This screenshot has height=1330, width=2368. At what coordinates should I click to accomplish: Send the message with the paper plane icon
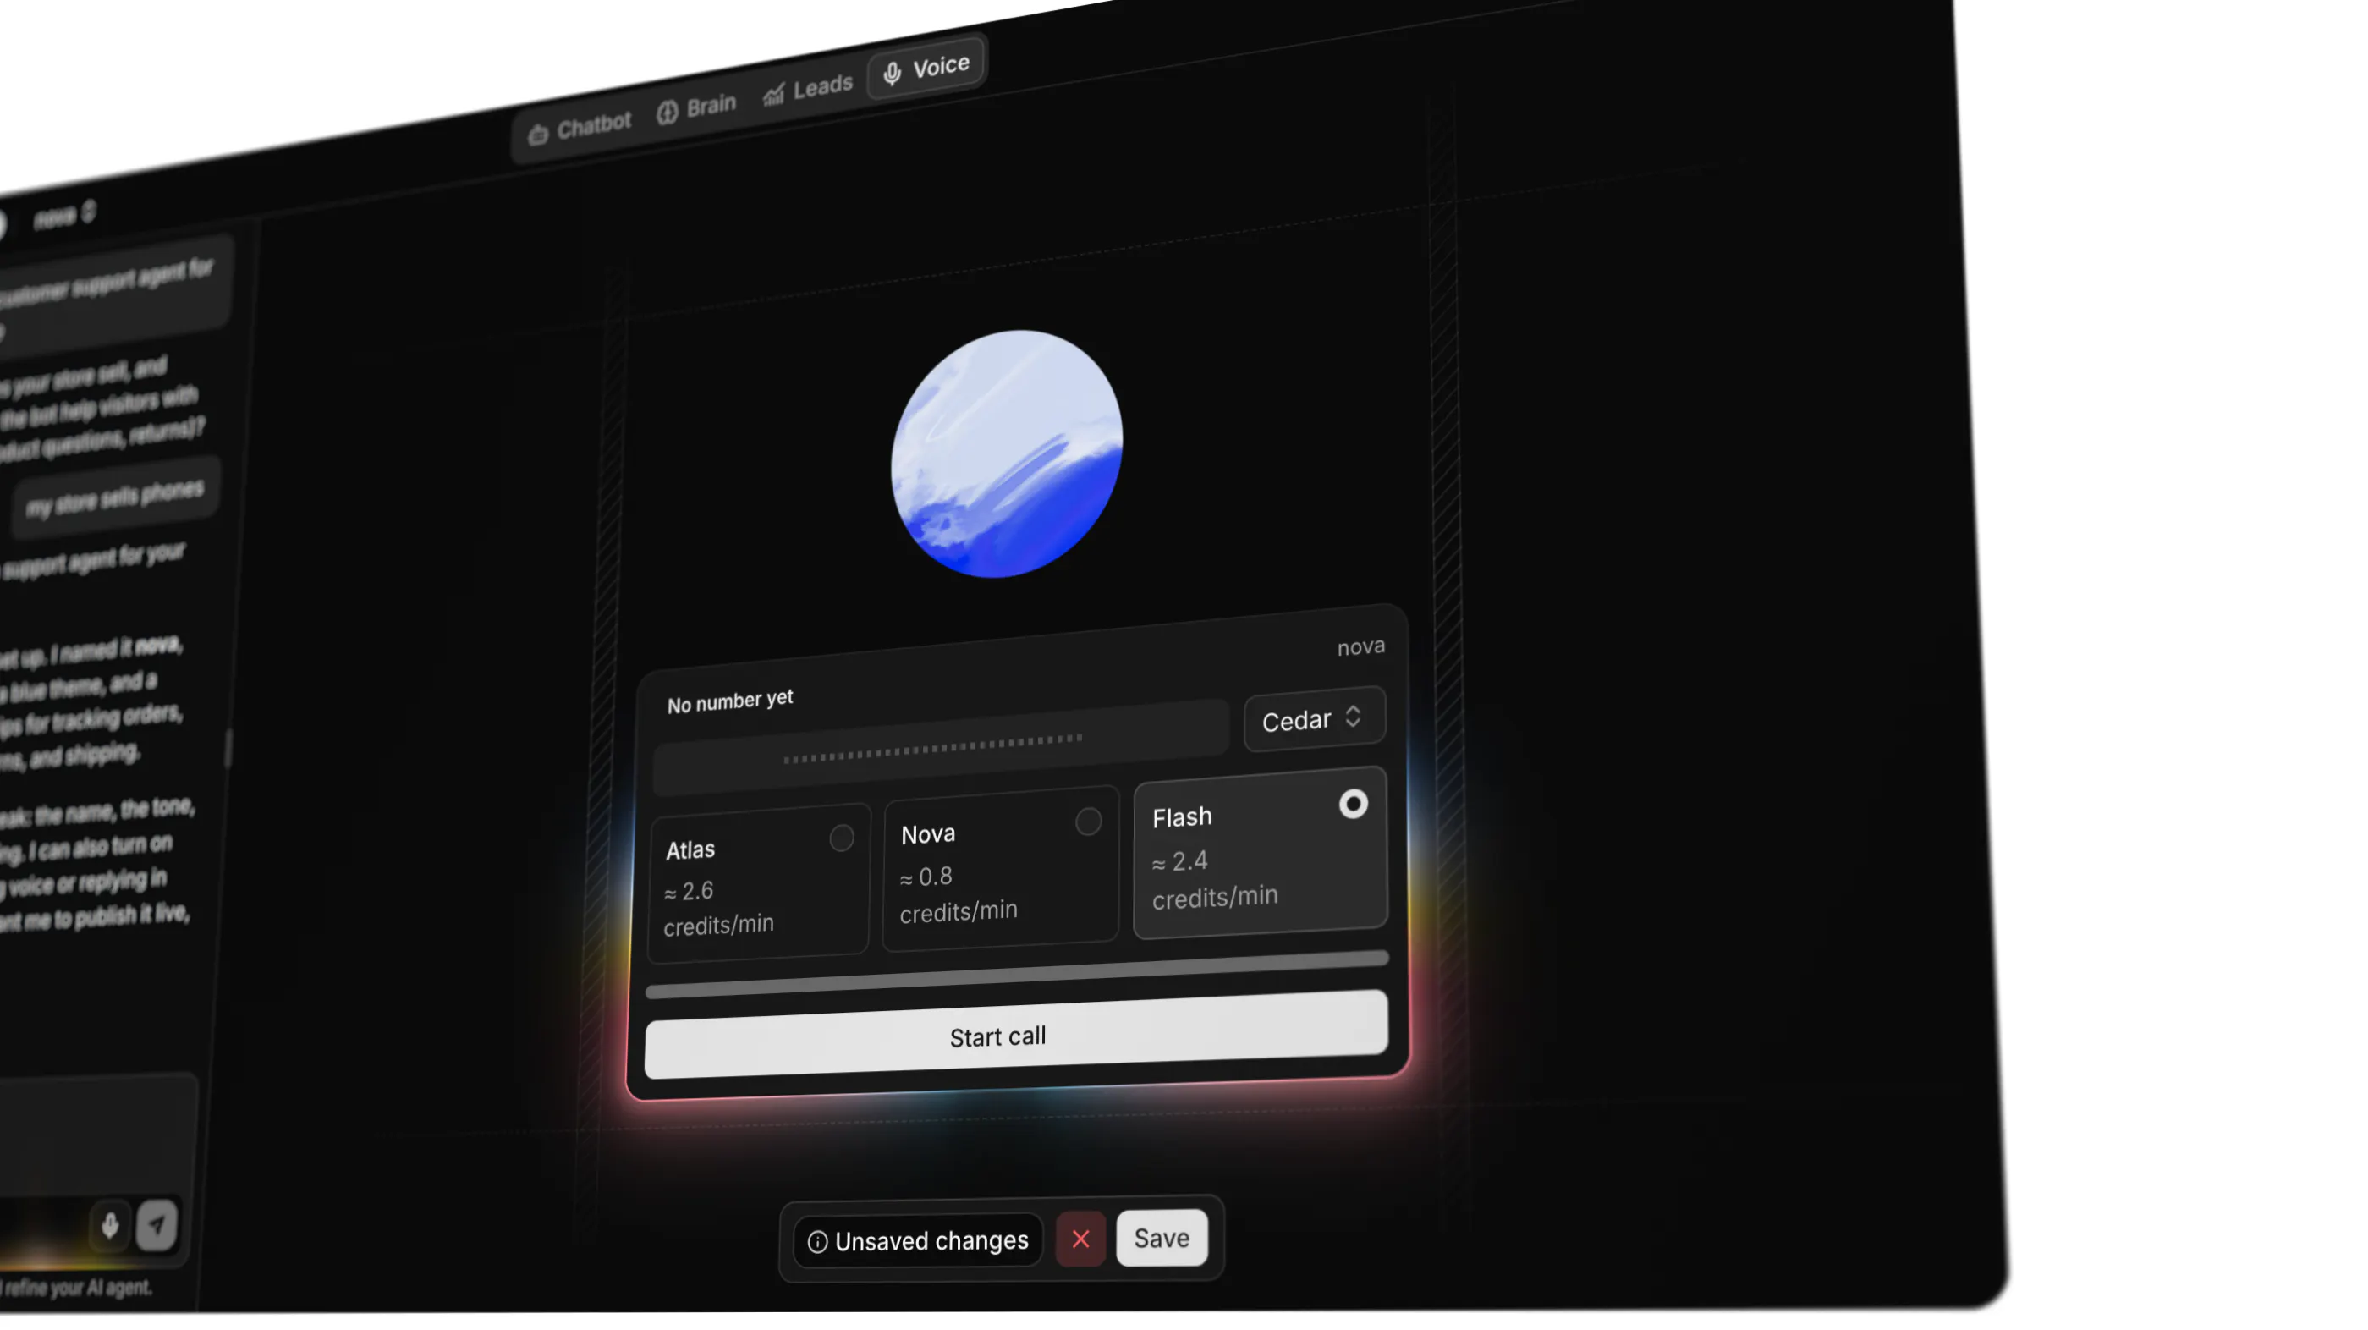[x=157, y=1225]
